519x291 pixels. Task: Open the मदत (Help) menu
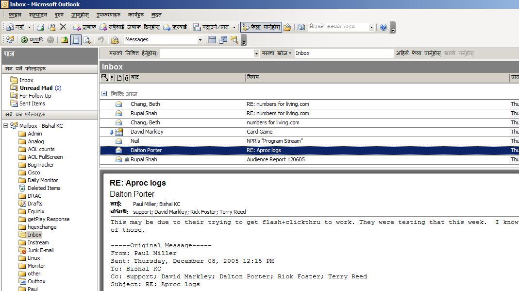156,15
